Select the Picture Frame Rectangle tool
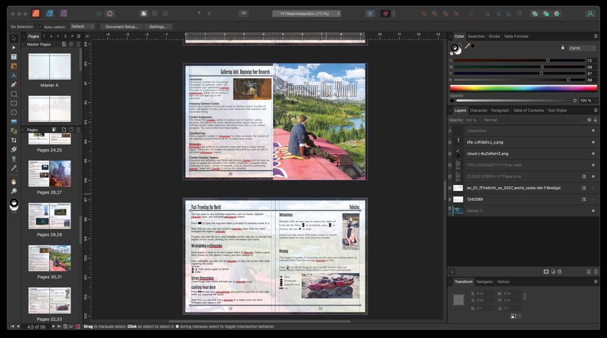607x338 pixels. [x=14, y=103]
